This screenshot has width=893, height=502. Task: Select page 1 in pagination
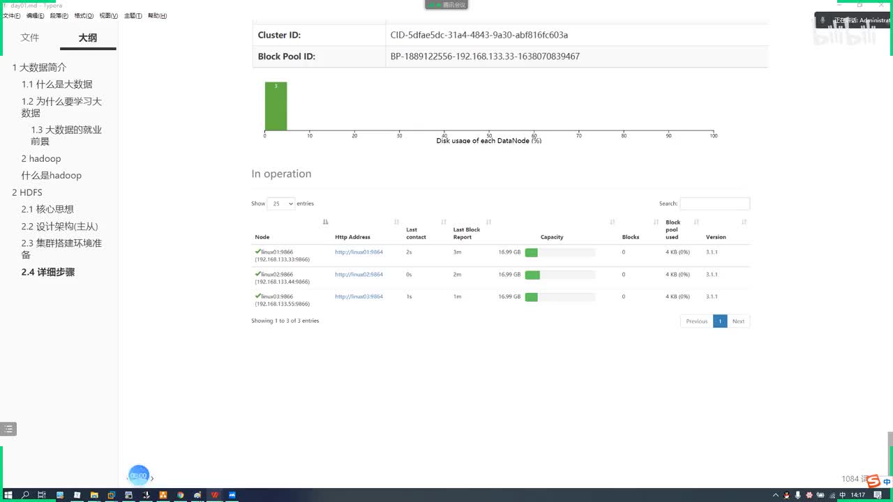coord(720,321)
